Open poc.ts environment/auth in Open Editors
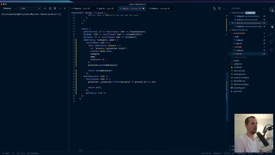Screen dimensions: 275x155 (248, 20)
